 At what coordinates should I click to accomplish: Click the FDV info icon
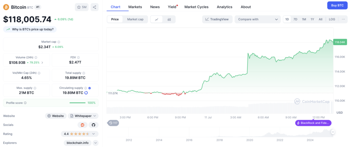coord(79,57)
